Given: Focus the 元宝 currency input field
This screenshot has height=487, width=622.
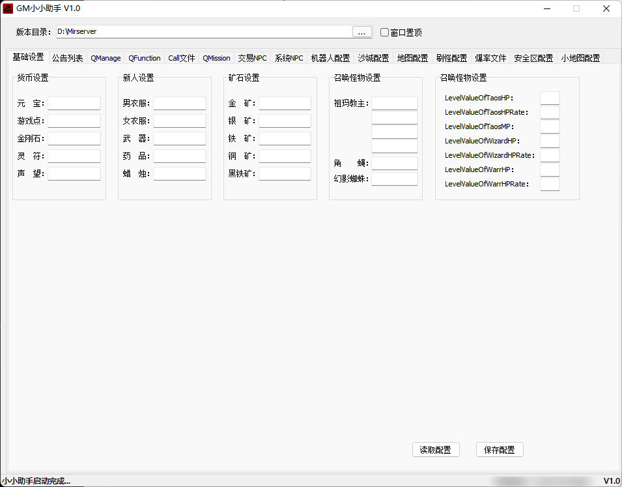Looking at the screenshot, I should [74, 104].
